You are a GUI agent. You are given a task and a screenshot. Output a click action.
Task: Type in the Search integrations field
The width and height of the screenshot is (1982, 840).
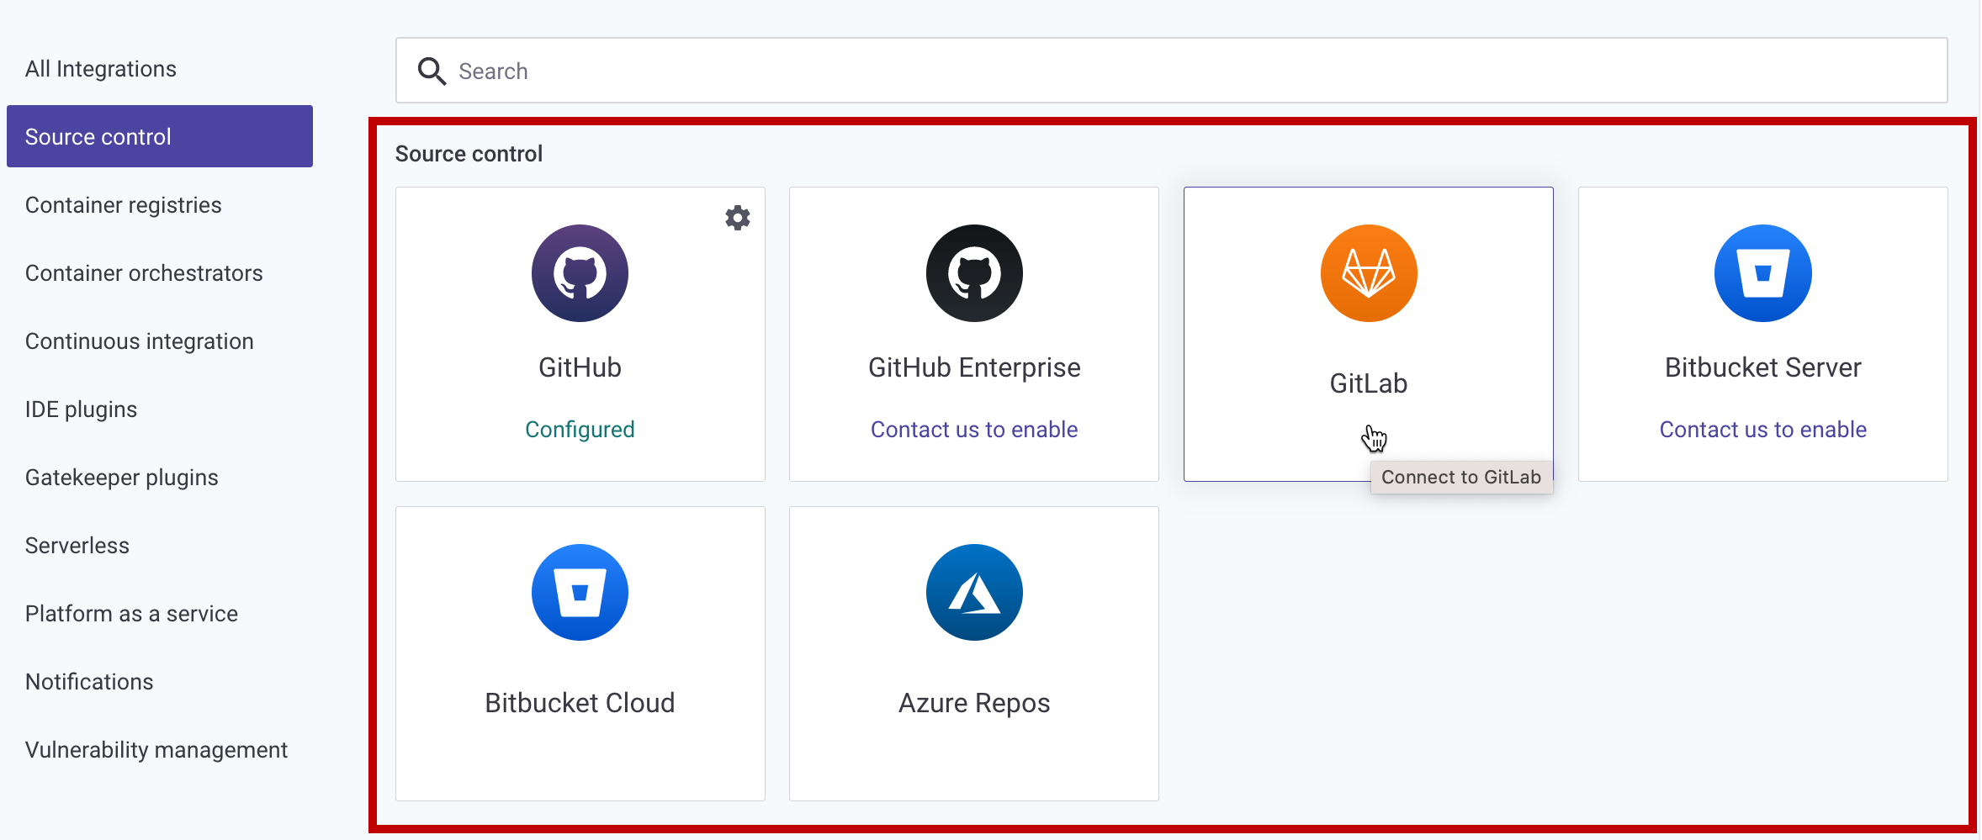1178,71
